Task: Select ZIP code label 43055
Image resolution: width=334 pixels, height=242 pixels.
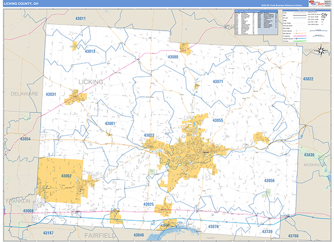Action: 217,121
